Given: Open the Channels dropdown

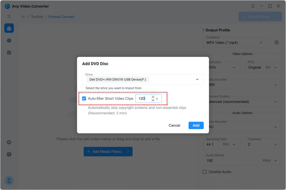Looking at the screenshot, I should pyautogui.click(x=263, y=144).
